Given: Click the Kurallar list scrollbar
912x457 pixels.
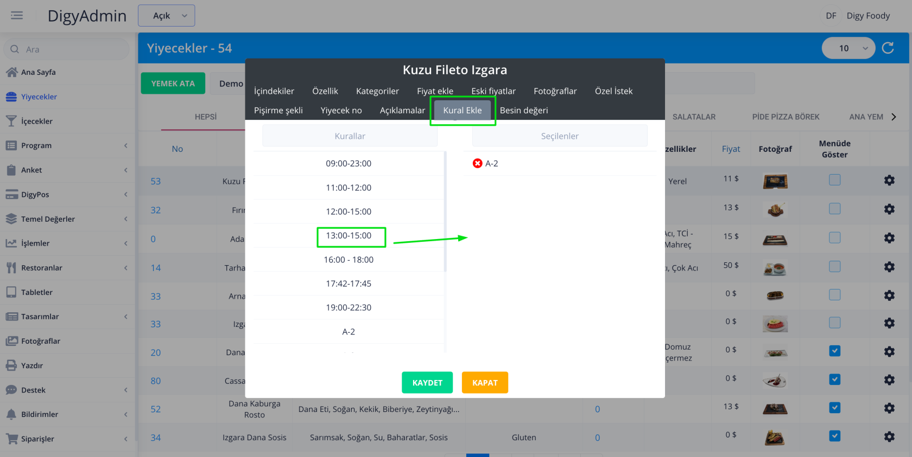Looking at the screenshot, I should (445, 211).
